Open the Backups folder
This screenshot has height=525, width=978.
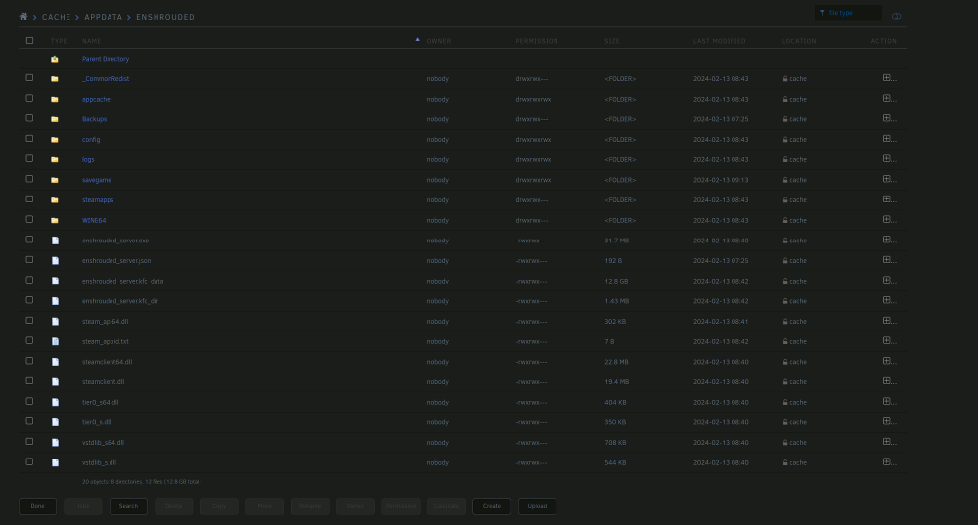point(94,119)
